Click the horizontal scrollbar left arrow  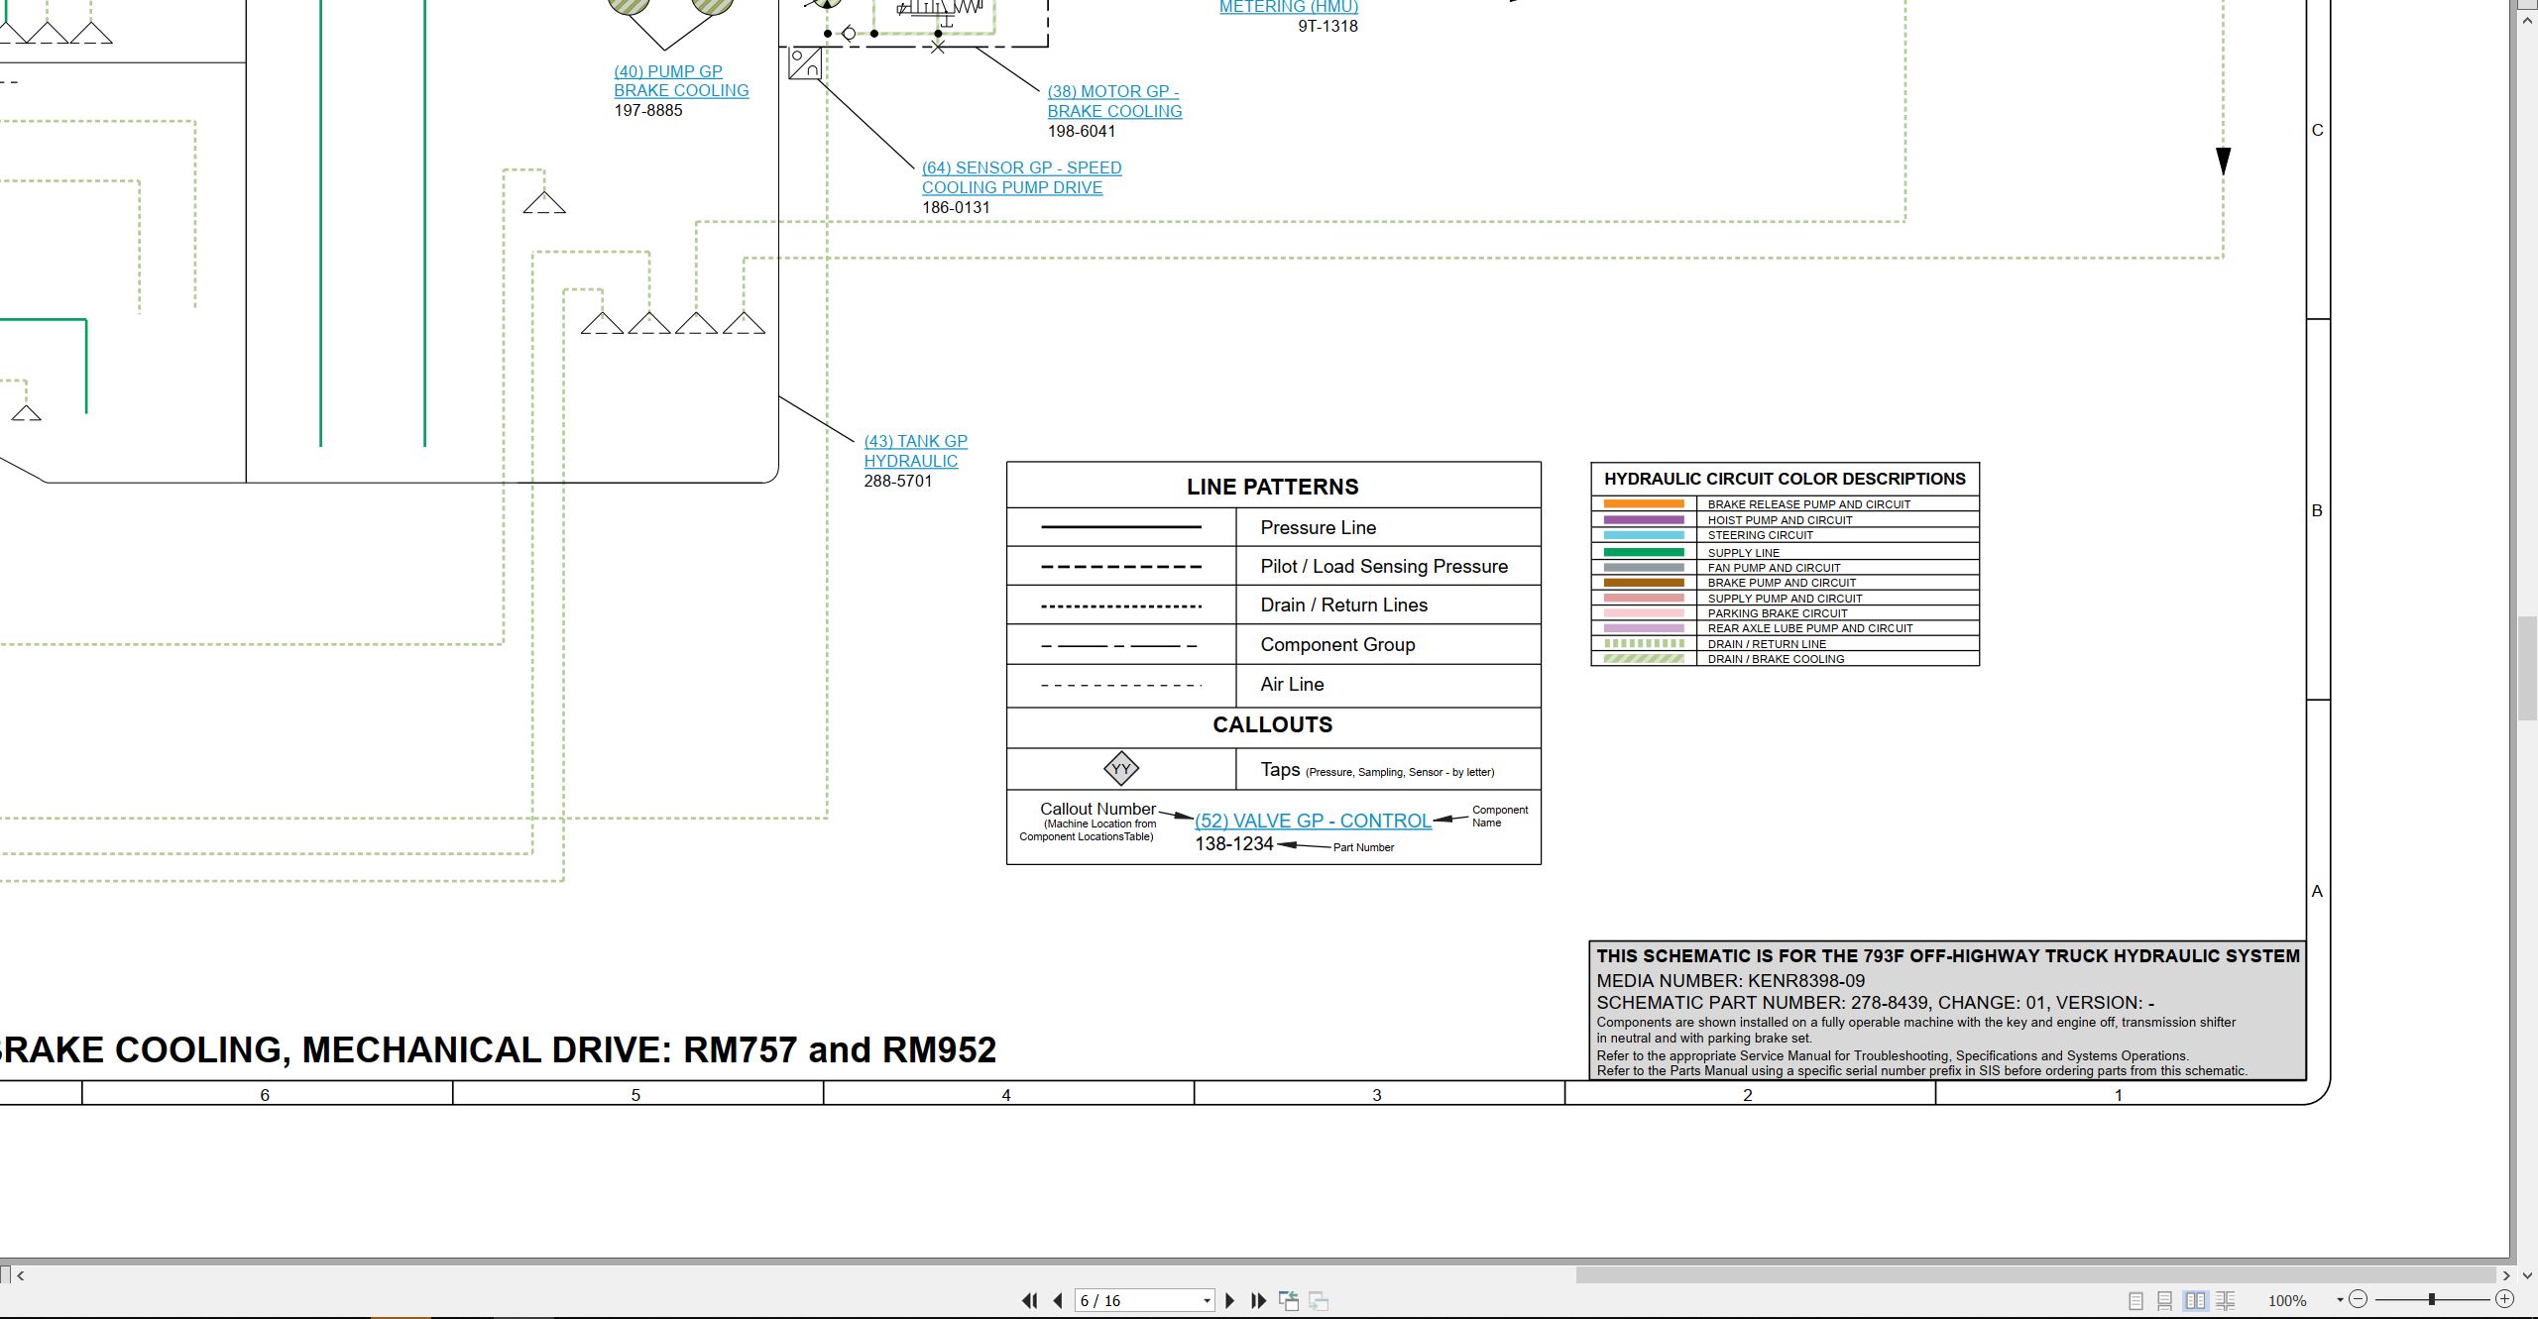tap(21, 1275)
